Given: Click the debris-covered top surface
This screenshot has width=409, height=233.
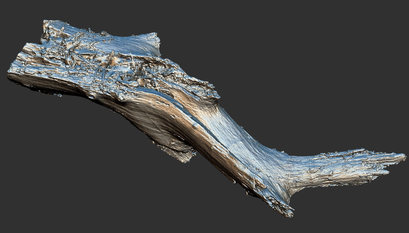Looking at the screenshot, I should 117,67.
